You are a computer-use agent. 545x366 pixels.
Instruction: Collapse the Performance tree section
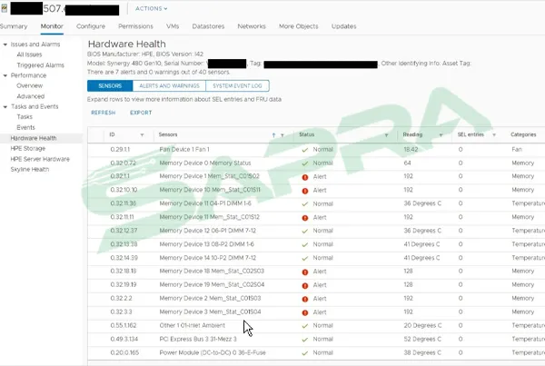(x=5, y=75)
